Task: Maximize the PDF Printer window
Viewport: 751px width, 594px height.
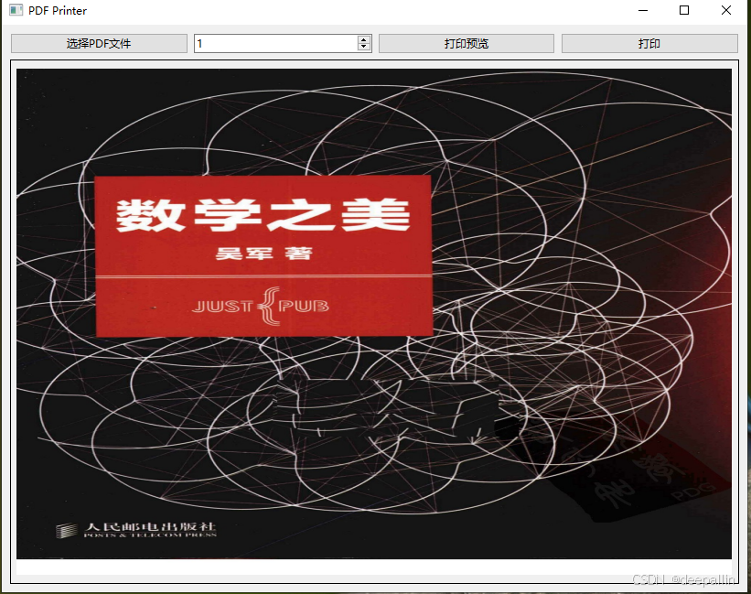Action: click(684, 11)
